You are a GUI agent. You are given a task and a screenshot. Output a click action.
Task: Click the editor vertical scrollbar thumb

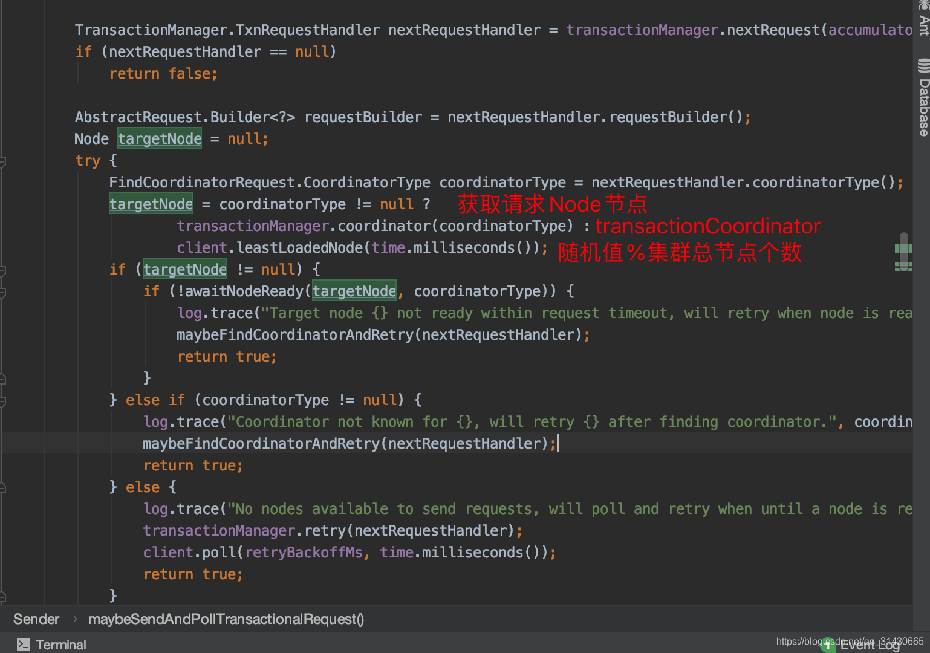[x=904, y=250]
